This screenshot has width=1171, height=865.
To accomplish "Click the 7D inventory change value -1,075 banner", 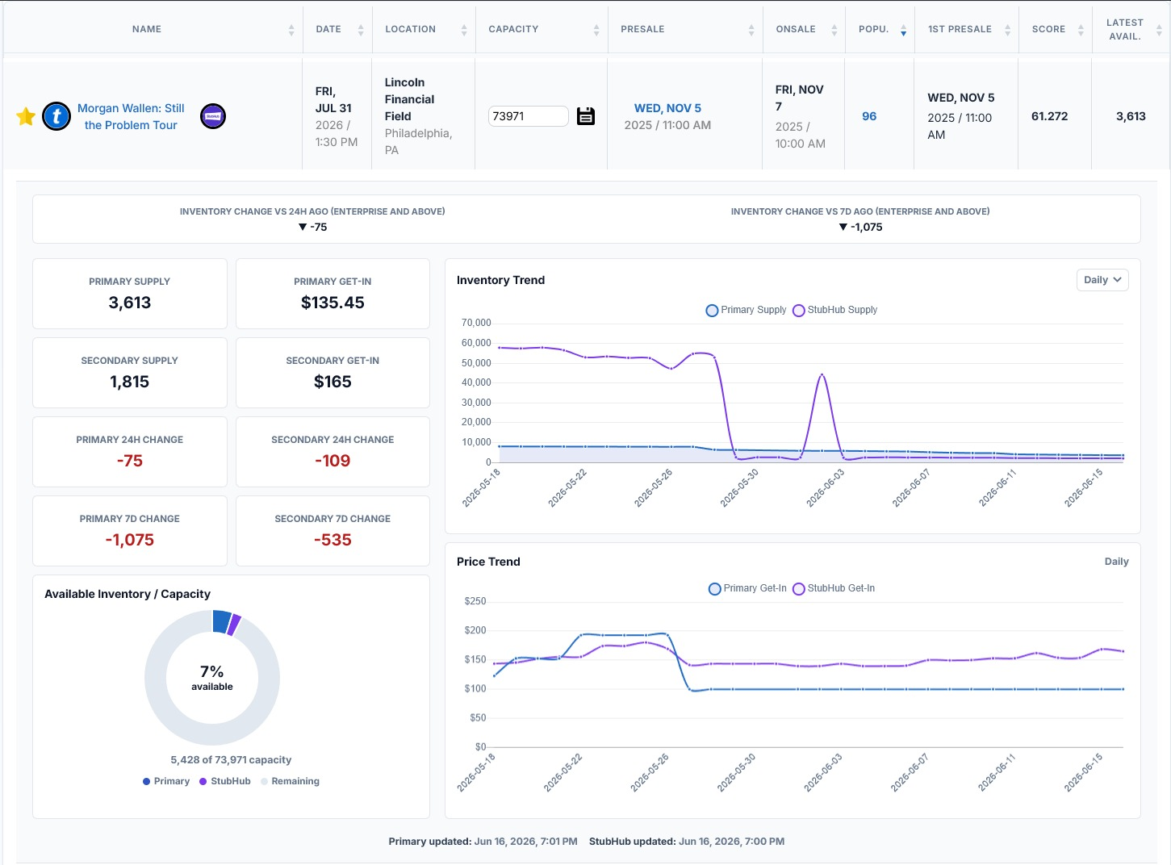I will click(860, 227).
